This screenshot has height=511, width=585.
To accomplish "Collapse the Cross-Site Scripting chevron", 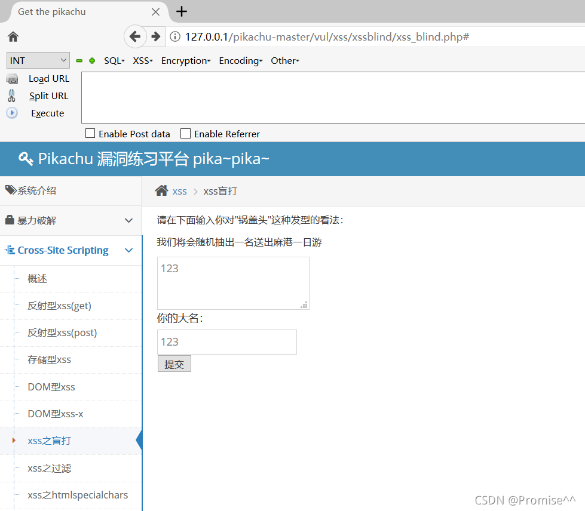I will 128,250.
